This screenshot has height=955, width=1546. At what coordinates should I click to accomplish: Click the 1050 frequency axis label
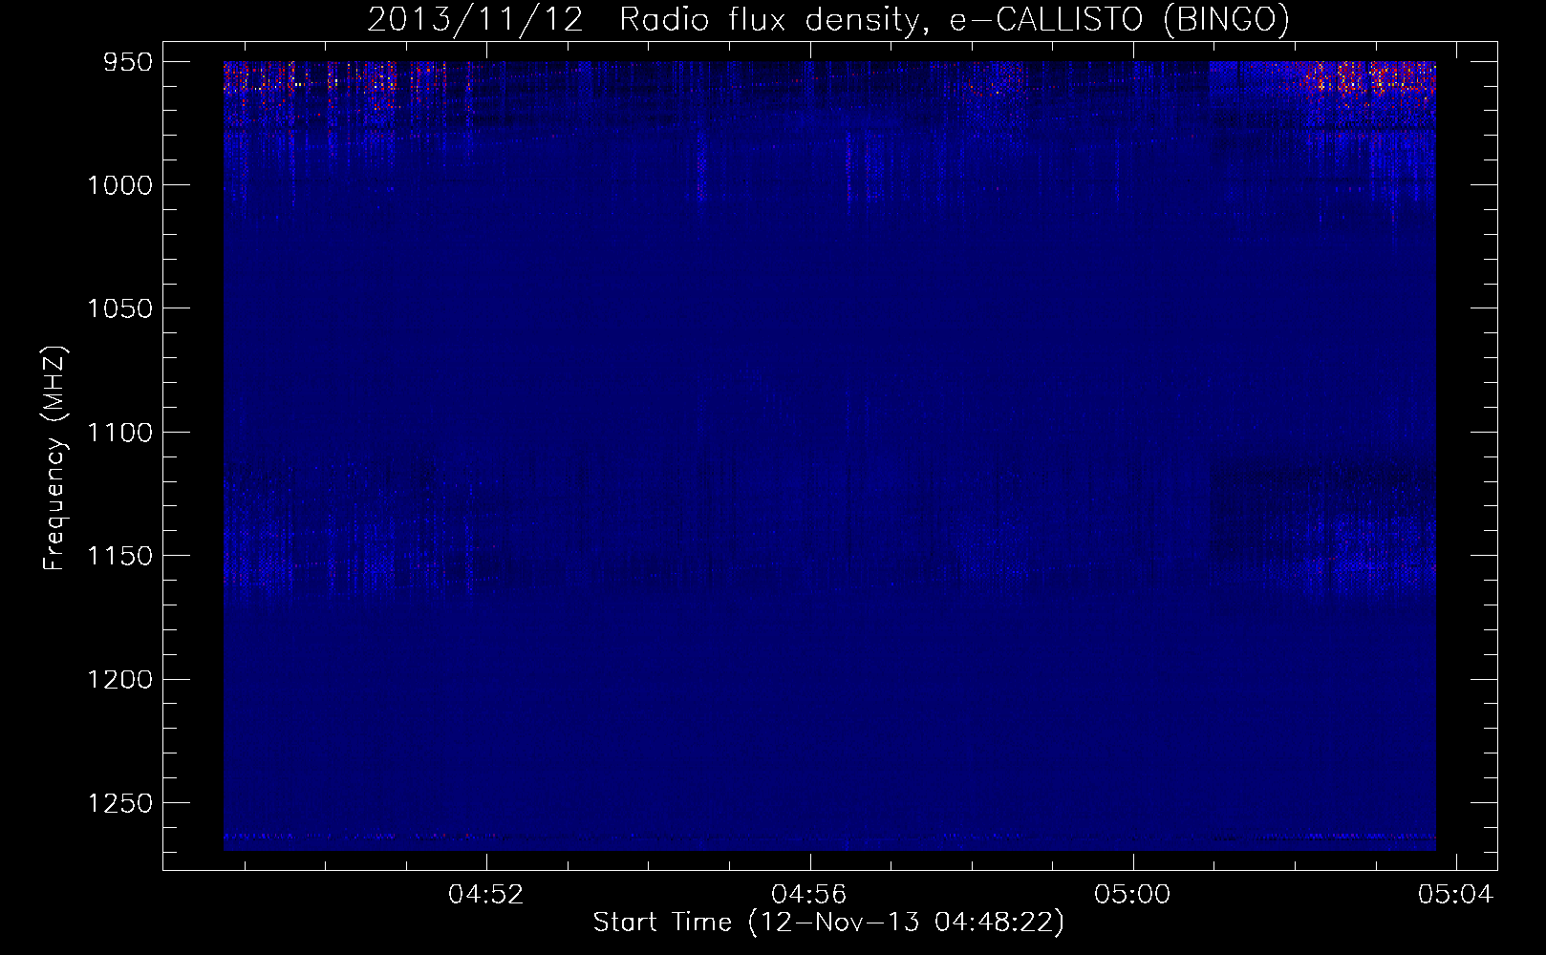pyautogui.click(x=119, y=308)
